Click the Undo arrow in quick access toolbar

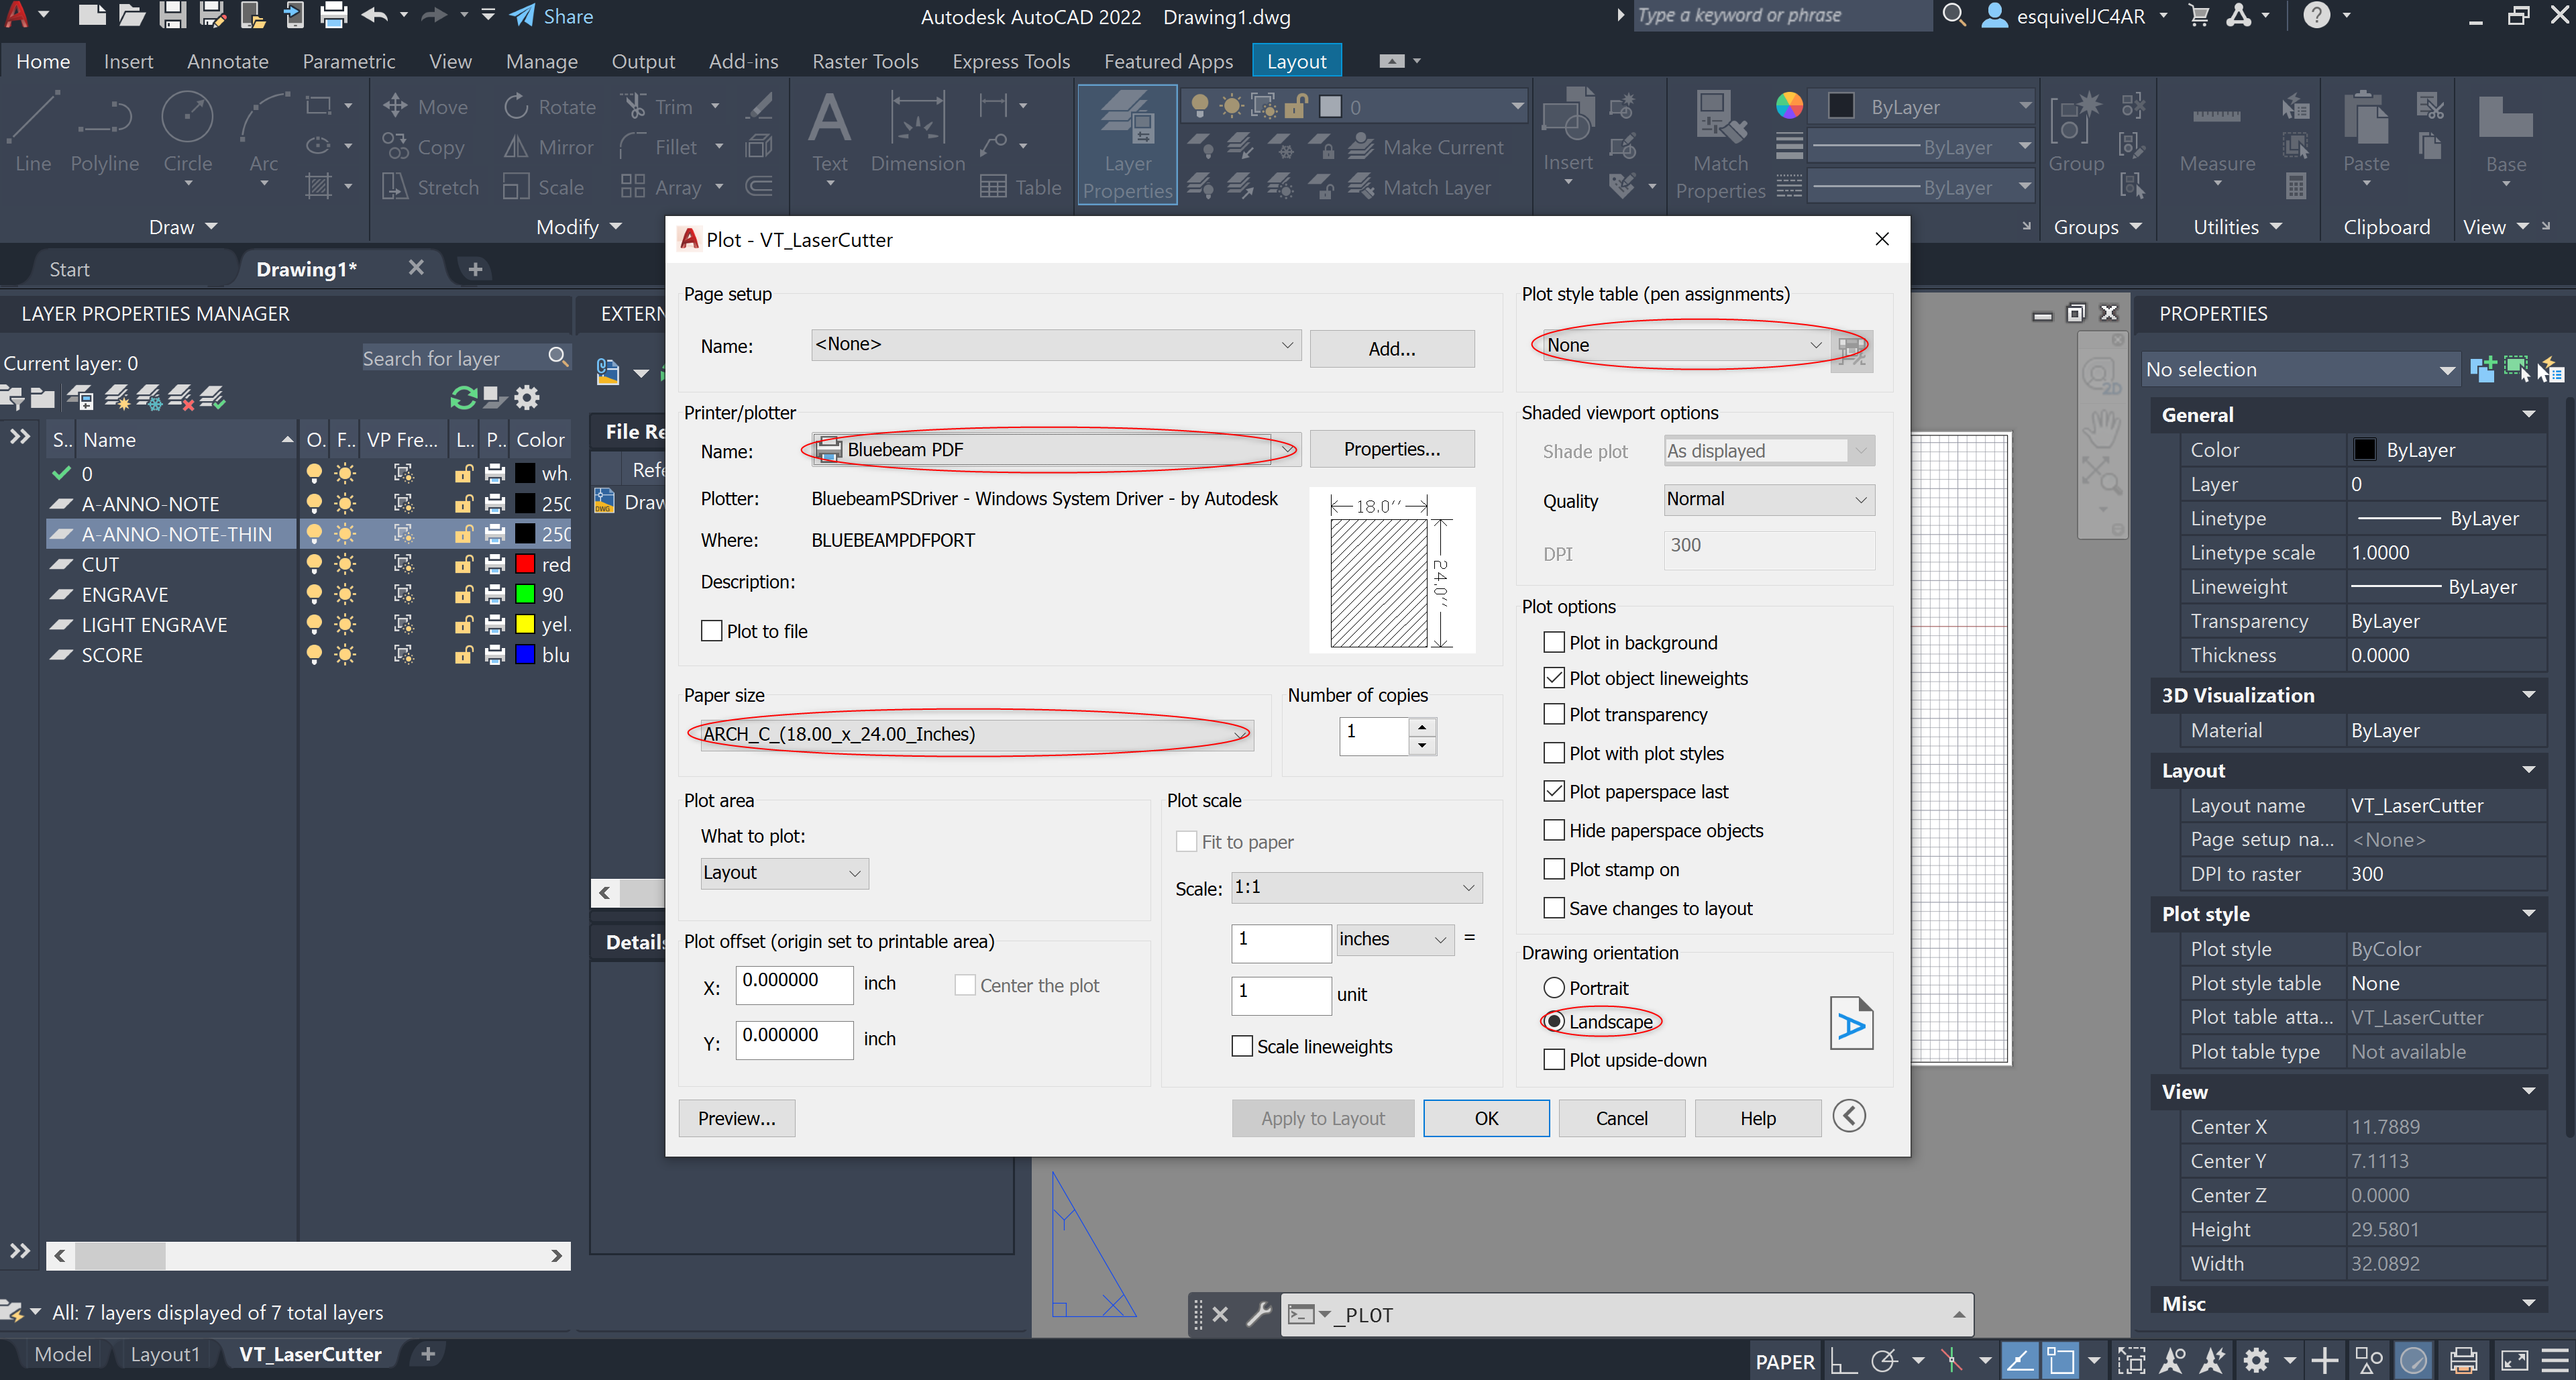(375, 16)
